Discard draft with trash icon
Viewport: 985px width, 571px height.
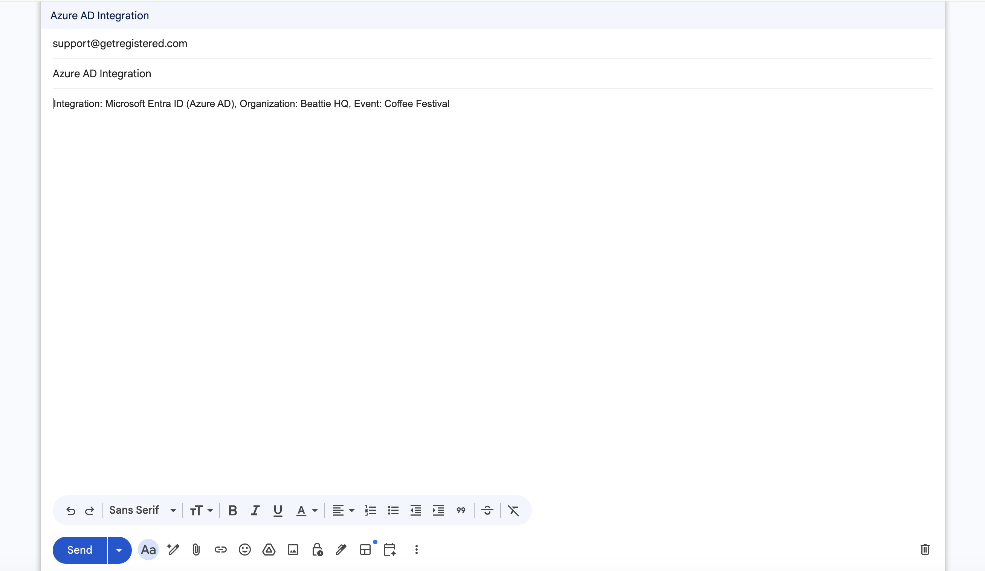[924, 550]
